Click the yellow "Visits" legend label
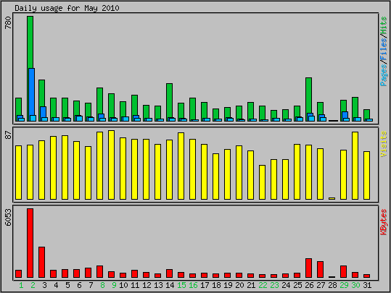Screen dimensions: 391x293 click(383, 144)
